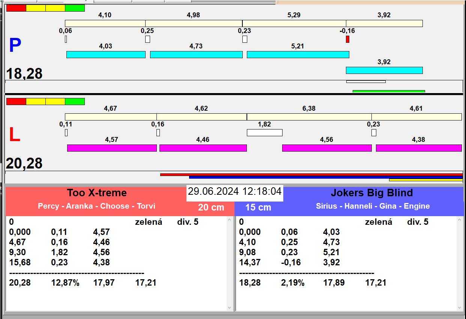Click the 0,25 pass box in lane P

(147, 39)
